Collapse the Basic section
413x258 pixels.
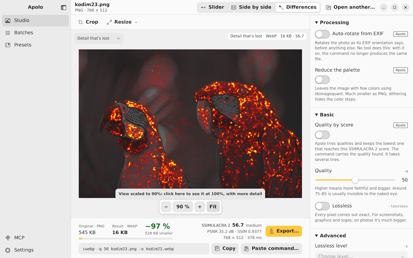[x=325, y=115]
